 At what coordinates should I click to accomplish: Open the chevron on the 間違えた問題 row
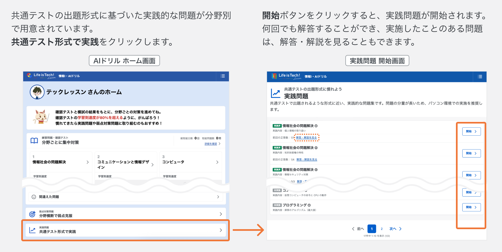tap(218, 197)
